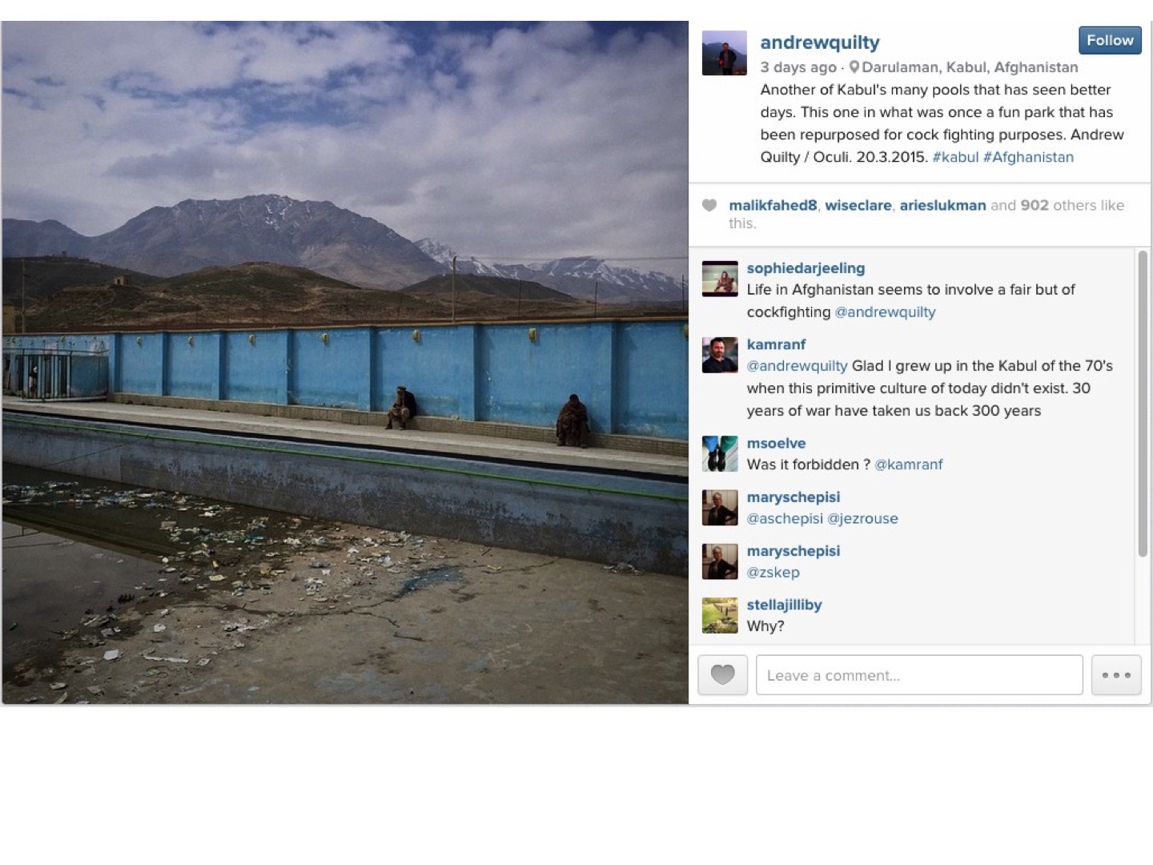Click the location pin for Darulaman, Kabul

pyautogui.click(x=854, y=67)
